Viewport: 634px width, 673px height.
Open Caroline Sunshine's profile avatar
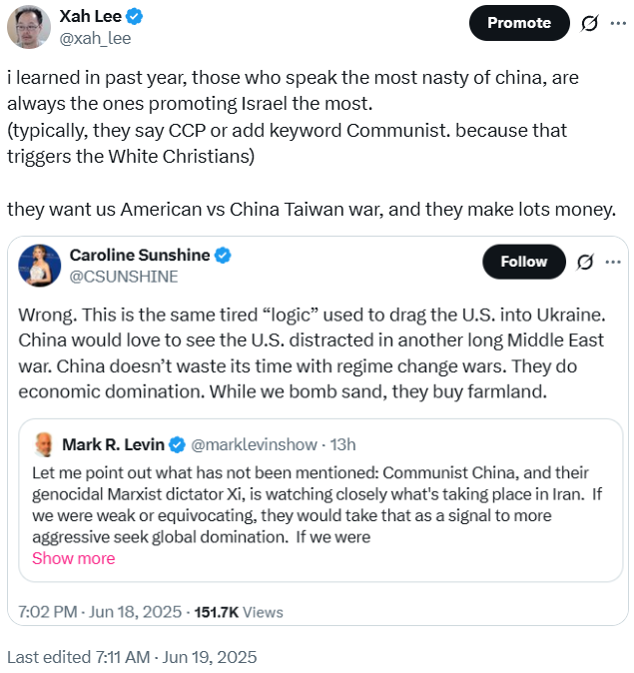(x=42, y=265)
